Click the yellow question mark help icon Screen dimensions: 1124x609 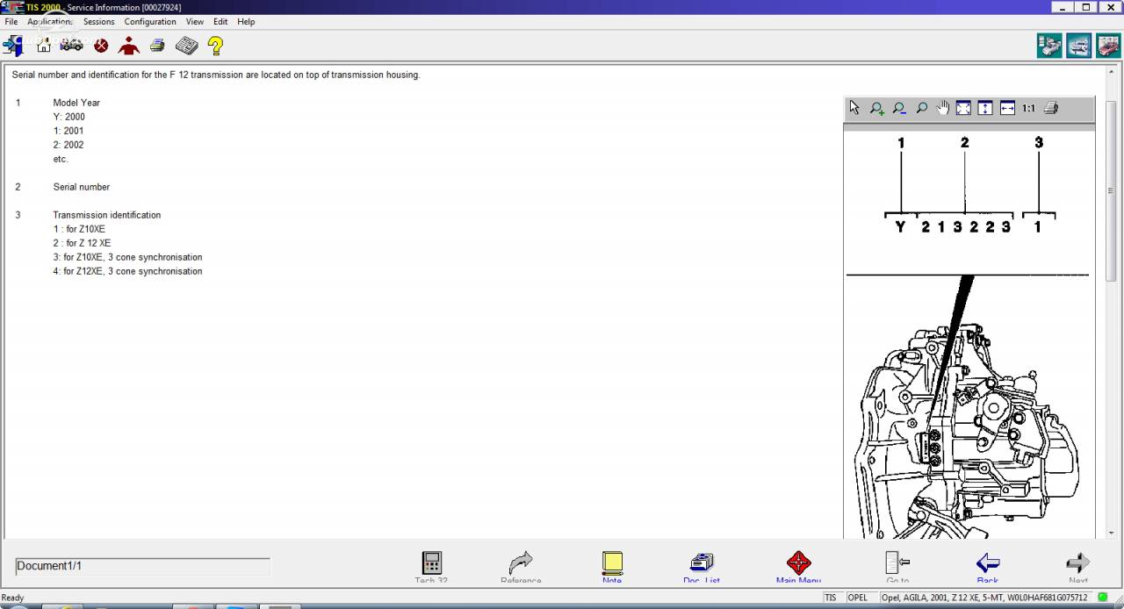[215, 46]
